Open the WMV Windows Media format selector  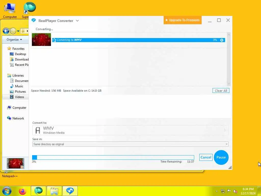click(x=130, y=130)
